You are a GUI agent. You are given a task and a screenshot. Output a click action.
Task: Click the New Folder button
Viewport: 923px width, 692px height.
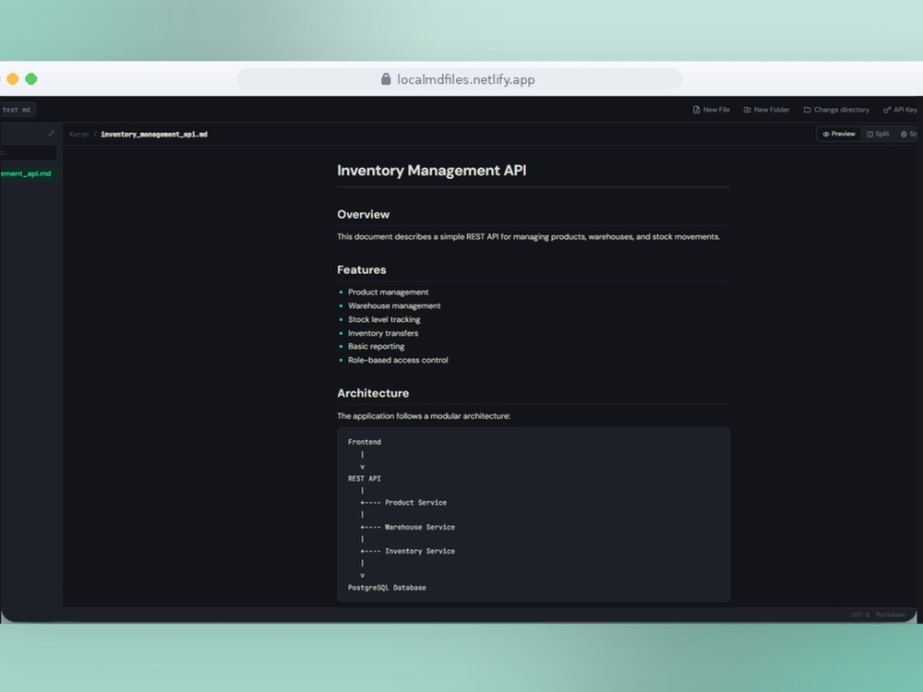[x=766, y=110]
